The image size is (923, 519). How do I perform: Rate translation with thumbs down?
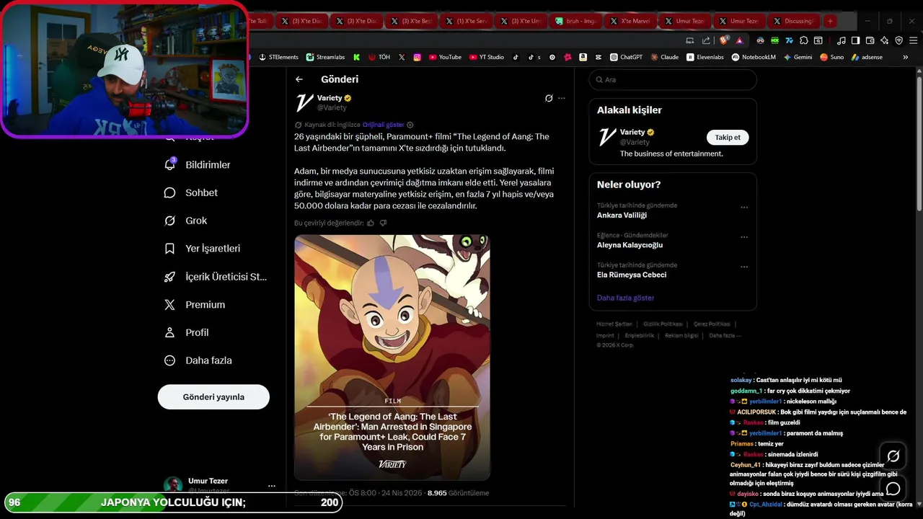[x=383, y=223]
